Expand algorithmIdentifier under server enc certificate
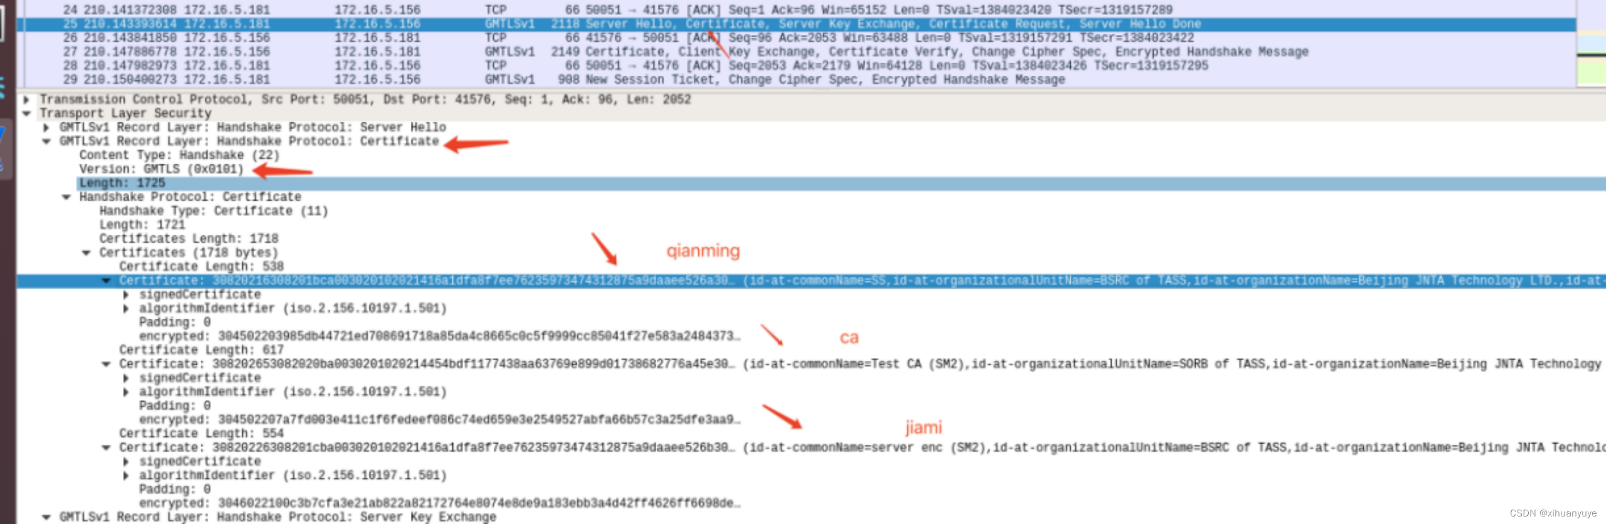Viewport: 1606px width, 524px height. click(x=126, y=475)
